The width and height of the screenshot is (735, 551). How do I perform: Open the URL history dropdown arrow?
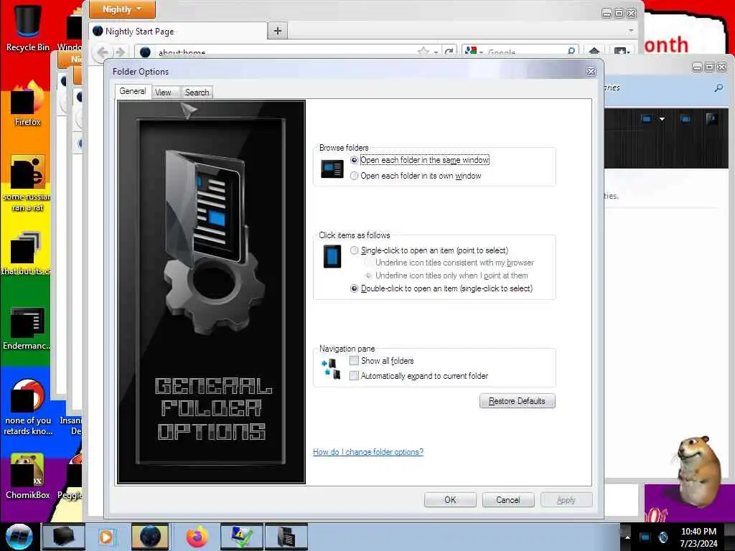tap(436, 52)
